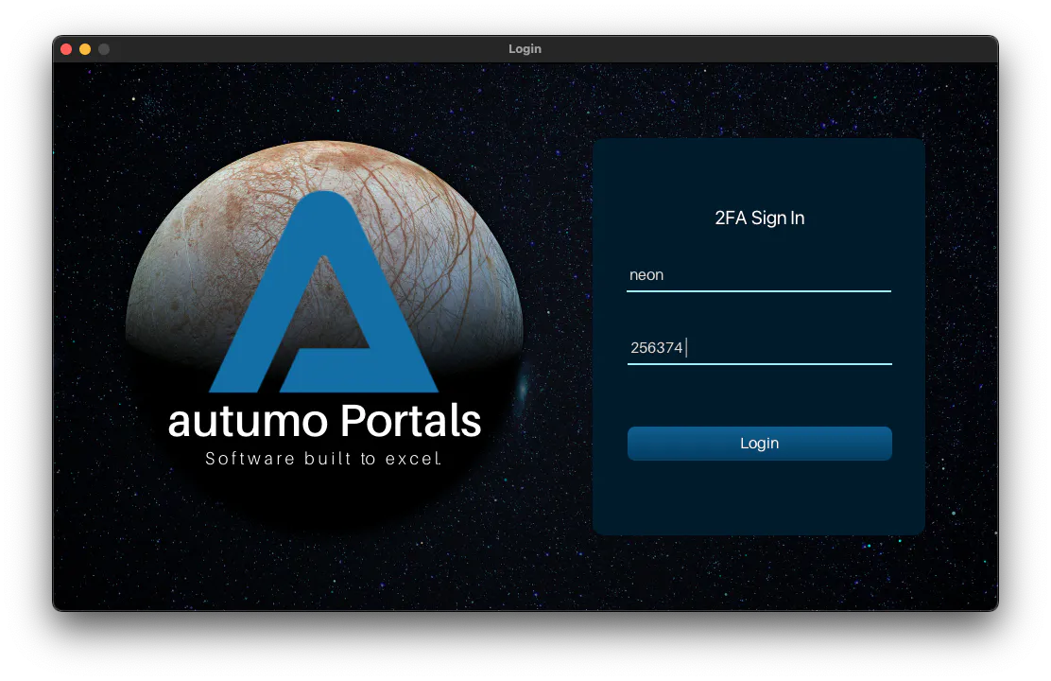The height and width of the screenshot is (681, 1051).
Task: Select the username field containing 'neon'
Action: pos(759,275)
